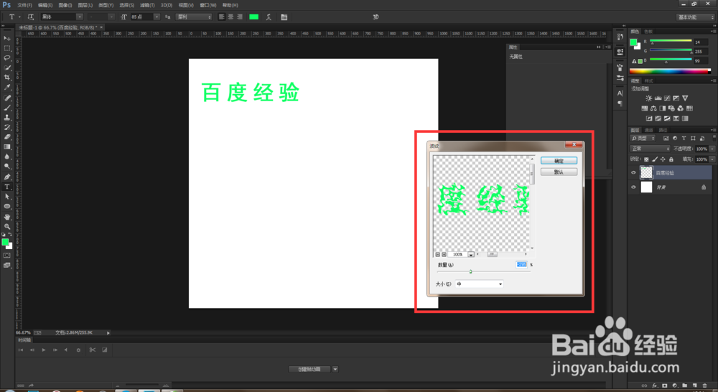Select the Lasso tool
Image resolution: width=718 pixels, height=392 pixels.
(7, 57)
